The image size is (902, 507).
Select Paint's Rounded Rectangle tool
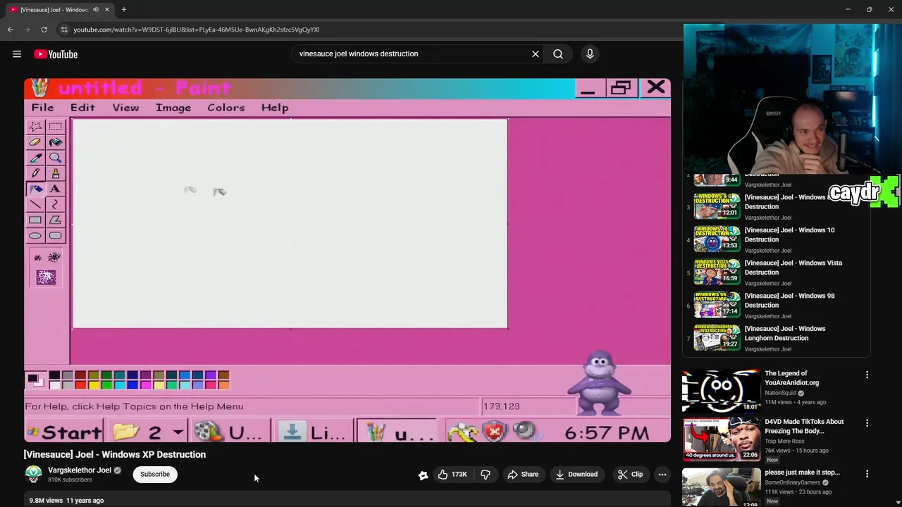click(55, 236)
